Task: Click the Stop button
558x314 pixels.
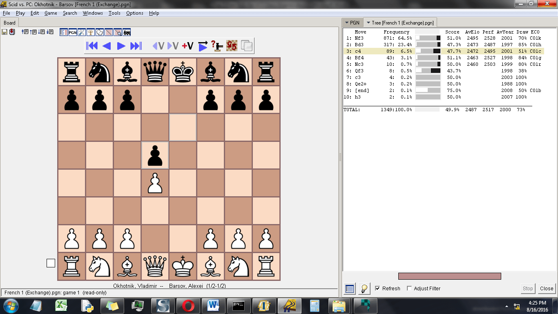Action: coord(527,288)
